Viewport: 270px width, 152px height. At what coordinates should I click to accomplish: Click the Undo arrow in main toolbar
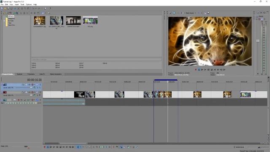pyautogui.click(x=33, y=8)
